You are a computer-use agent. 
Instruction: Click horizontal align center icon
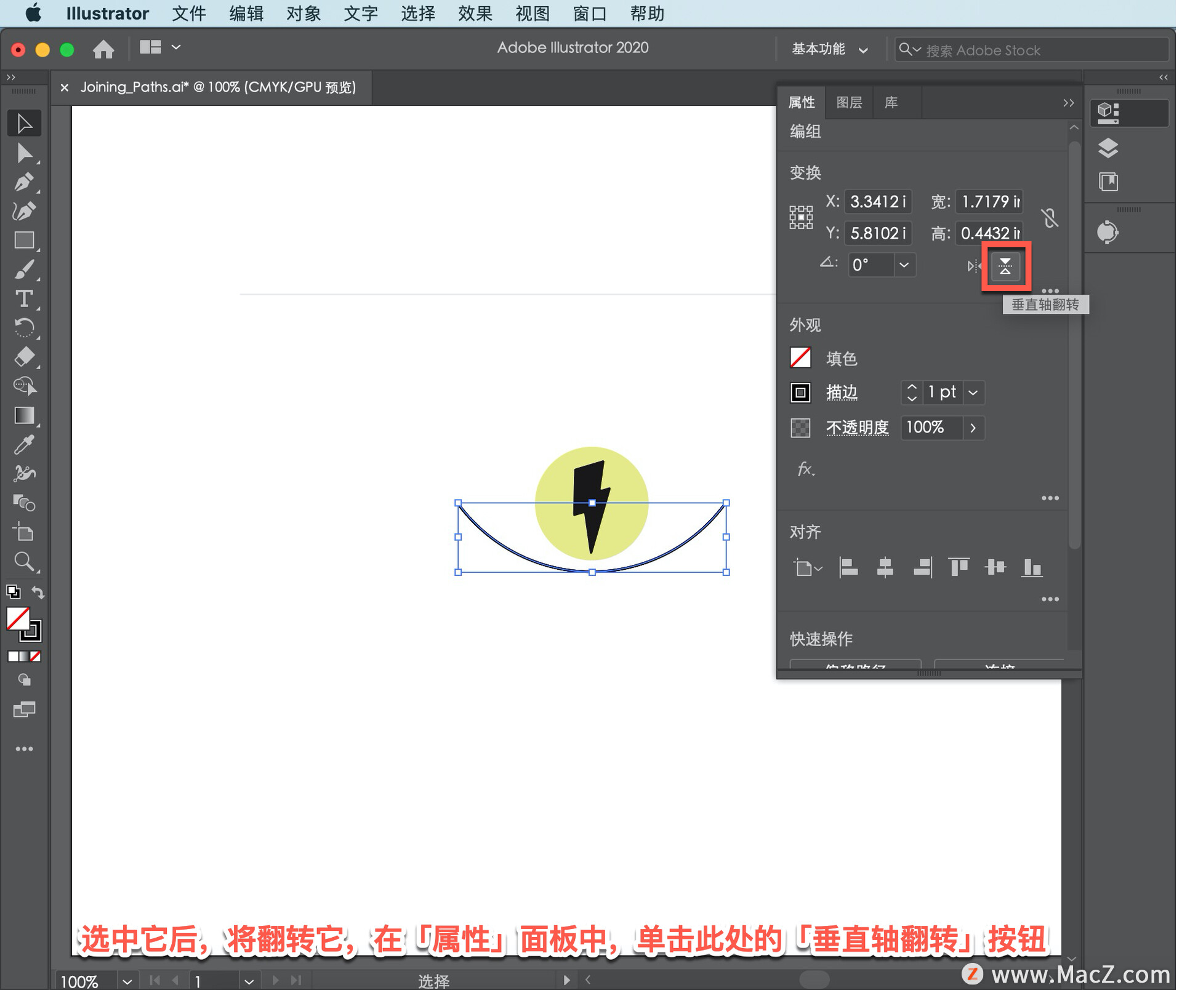[885, 567]
